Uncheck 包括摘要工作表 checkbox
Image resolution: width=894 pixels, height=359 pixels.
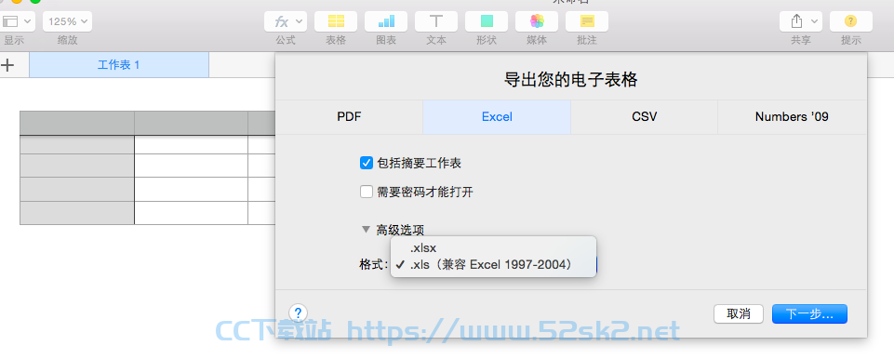366,163
